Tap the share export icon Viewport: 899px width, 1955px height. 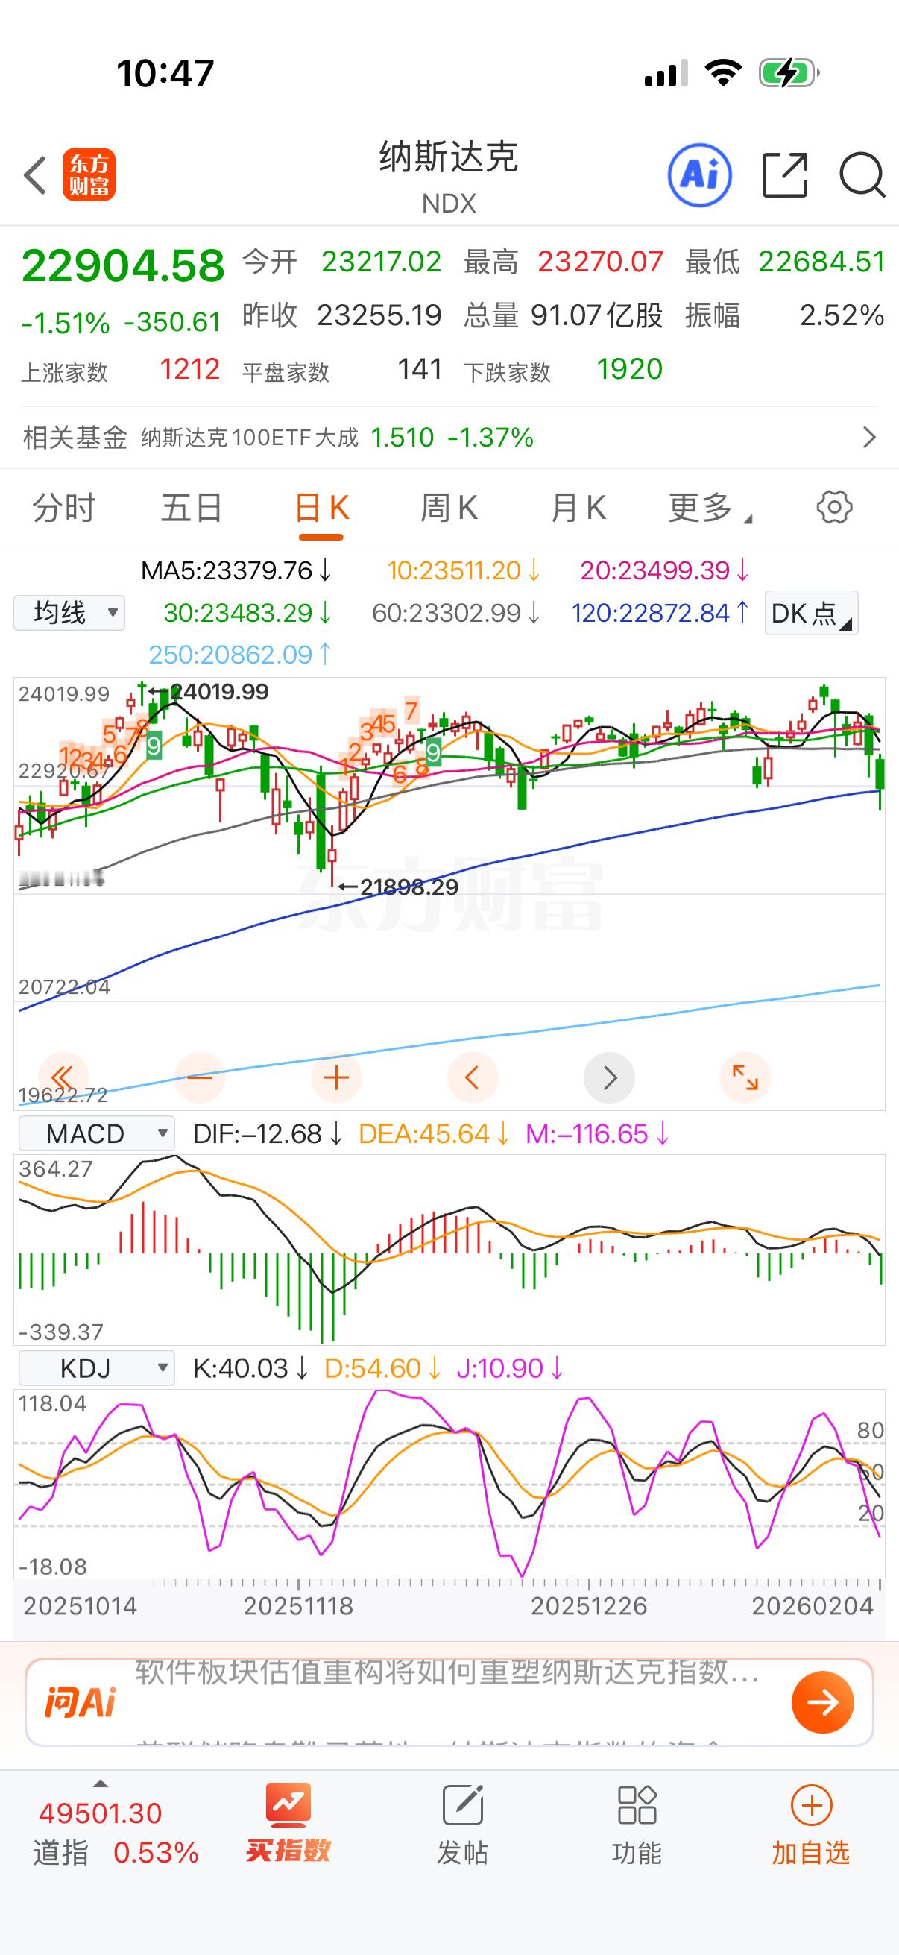(784, 175)
